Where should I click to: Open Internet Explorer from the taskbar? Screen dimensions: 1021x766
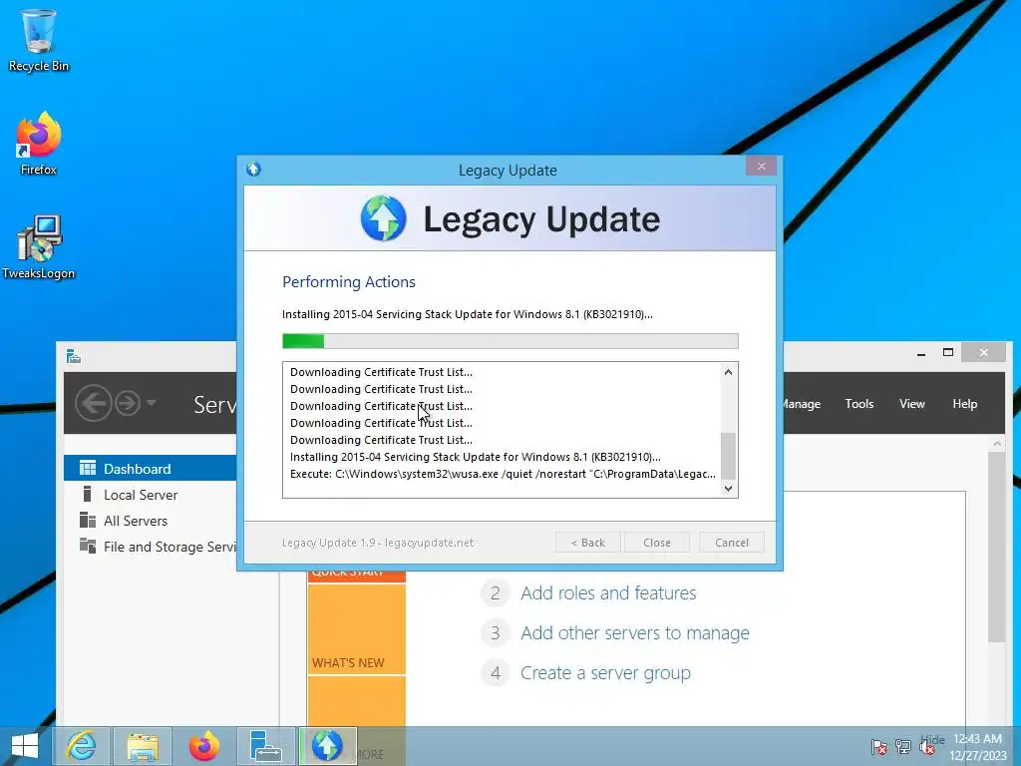[82, 746]
